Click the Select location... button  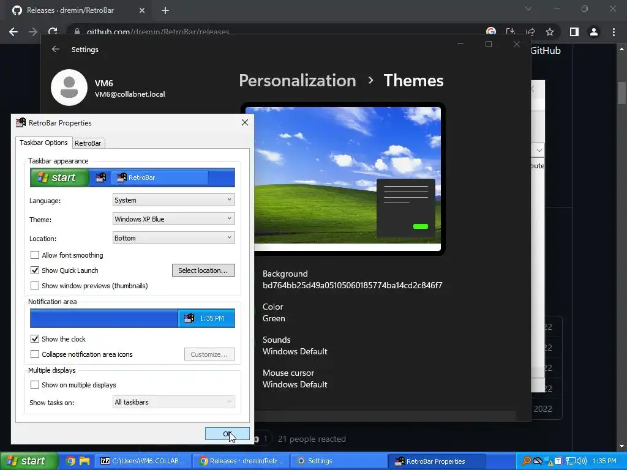(203, 270)
